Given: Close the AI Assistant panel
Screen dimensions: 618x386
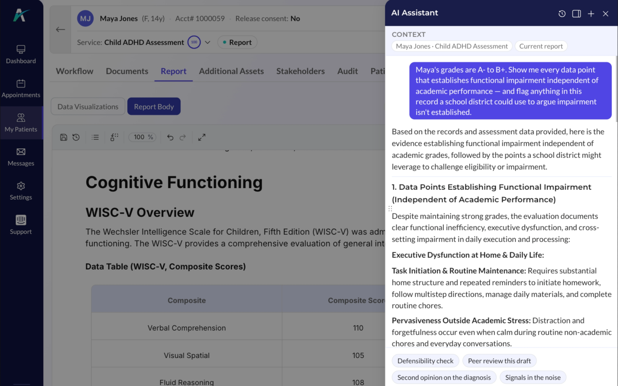Looking at the screenshot, I should (x=606, y=13).
